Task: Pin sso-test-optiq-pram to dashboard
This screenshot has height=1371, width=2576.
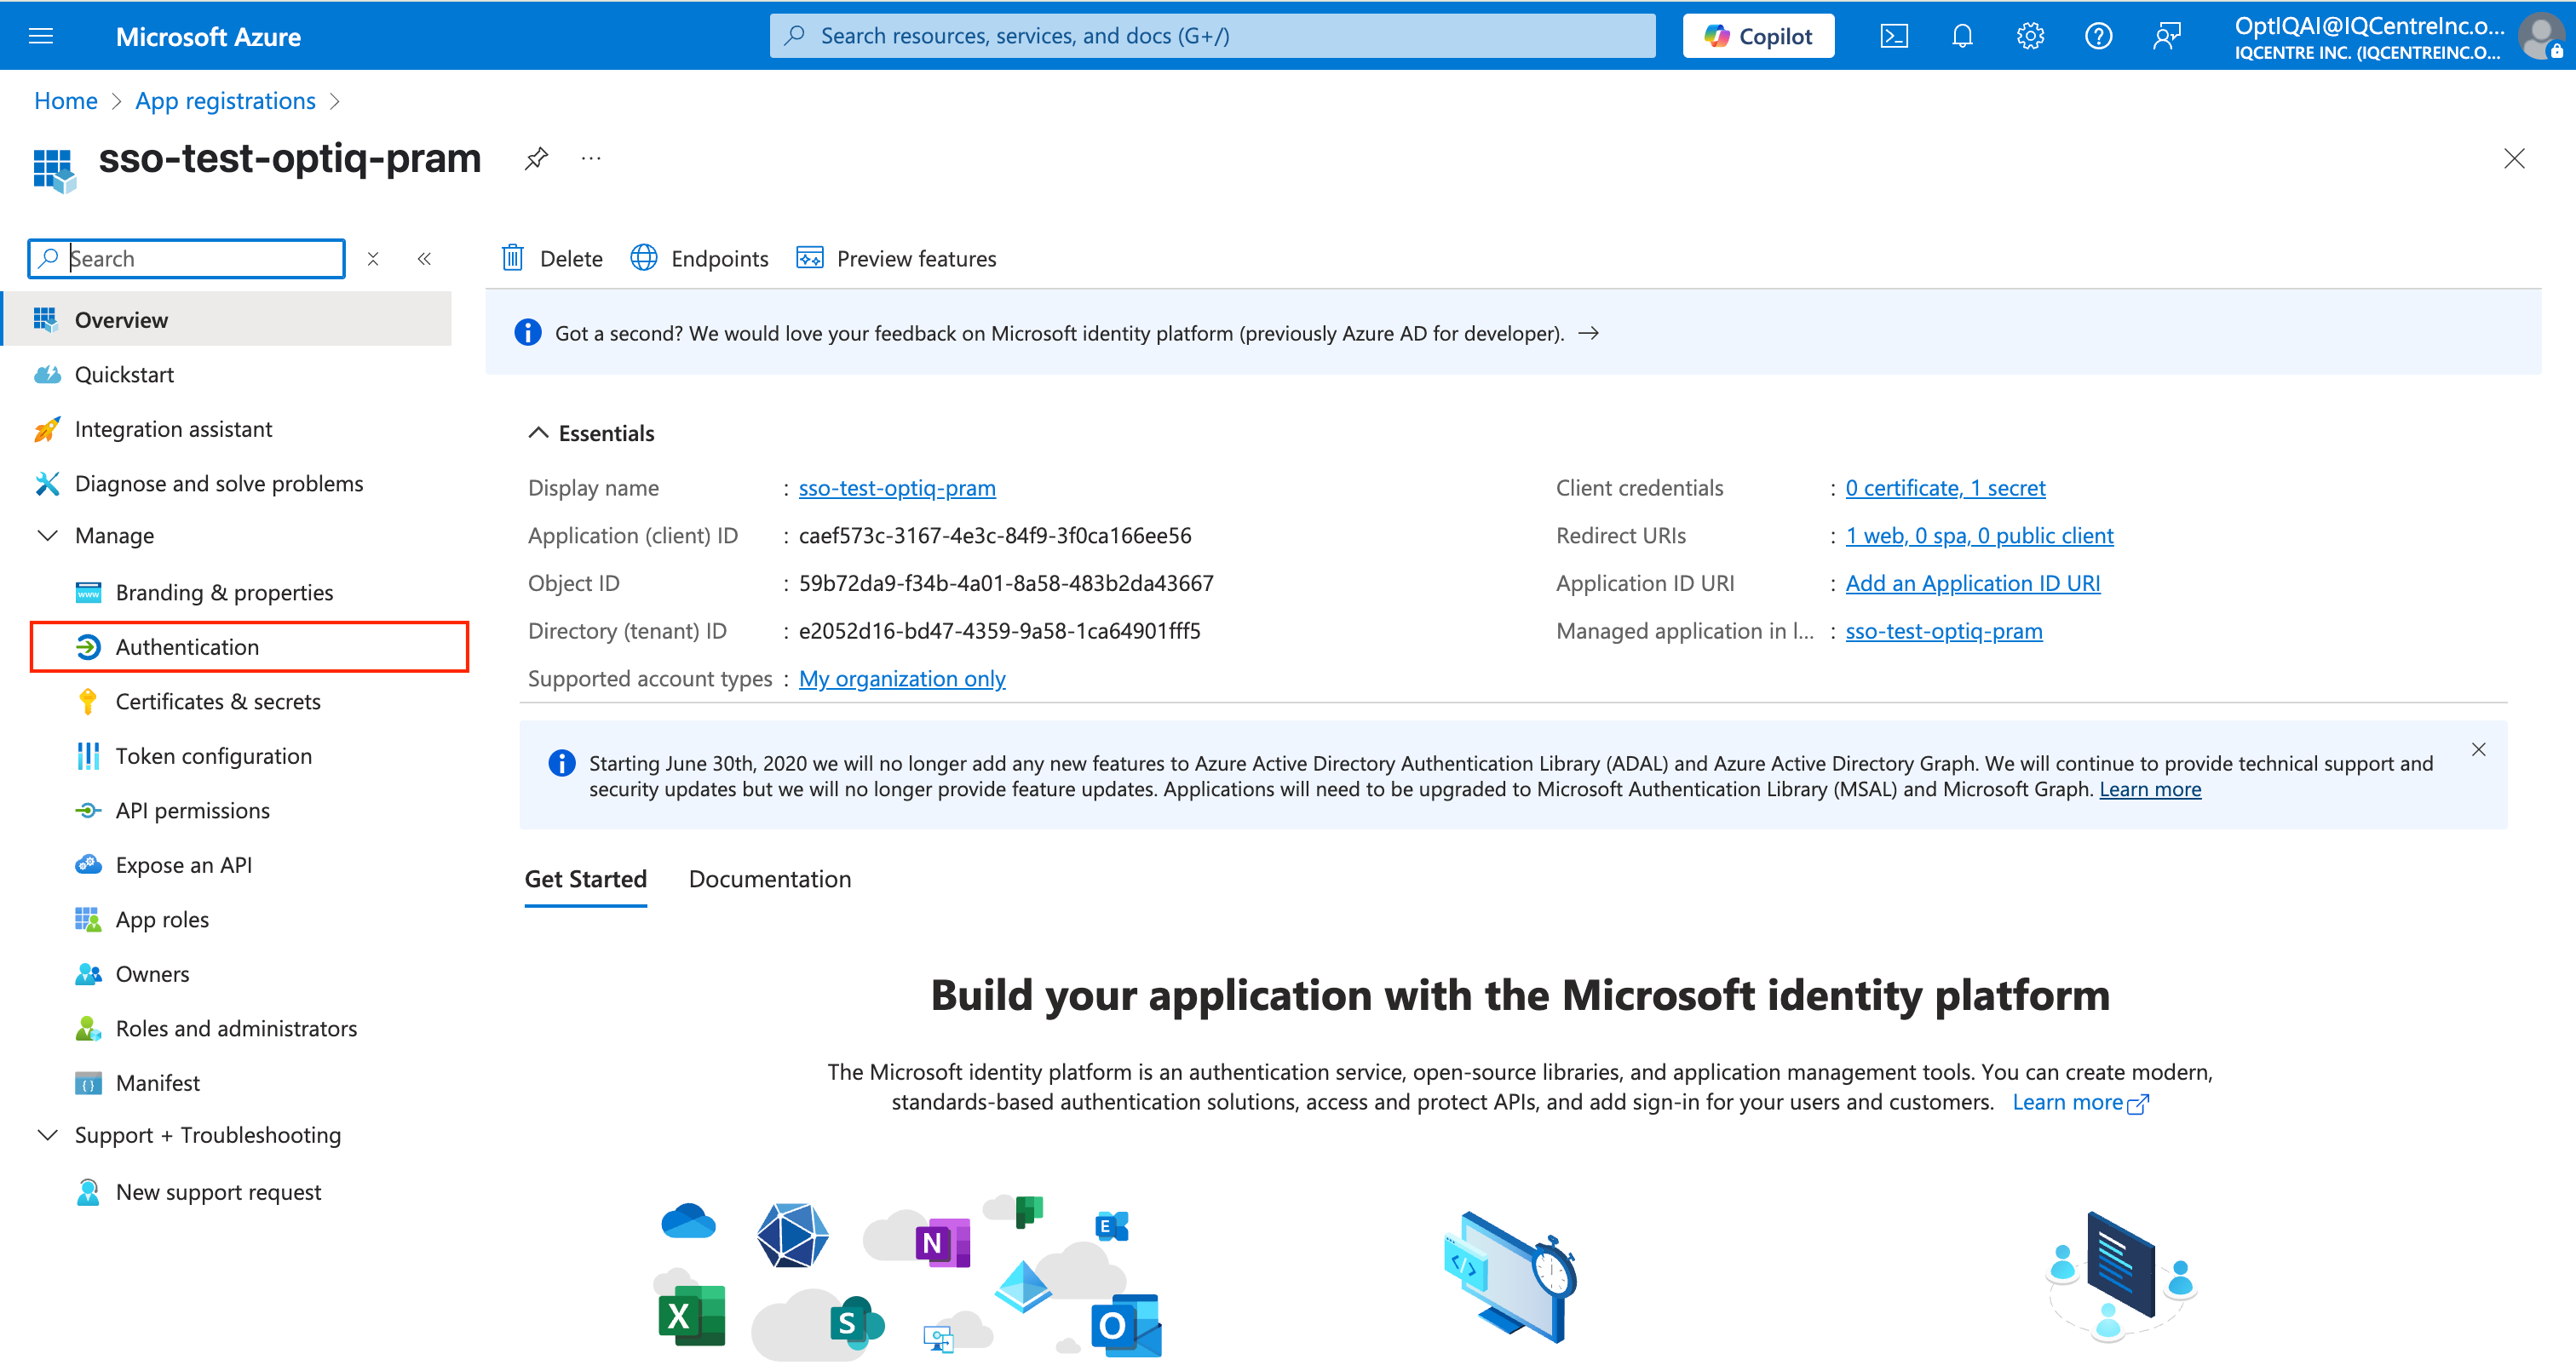Action: coord(536,158)
